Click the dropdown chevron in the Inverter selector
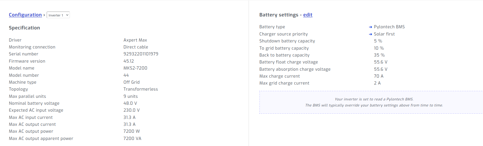 (x=67, y=15)
